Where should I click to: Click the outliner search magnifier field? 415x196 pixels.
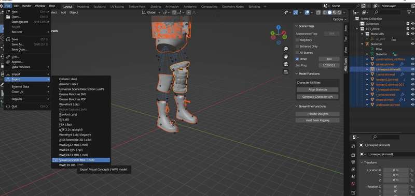pos(386,12)
